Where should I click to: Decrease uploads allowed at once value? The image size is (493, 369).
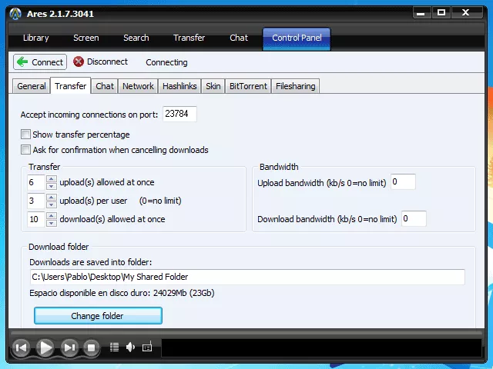[52, 186]
